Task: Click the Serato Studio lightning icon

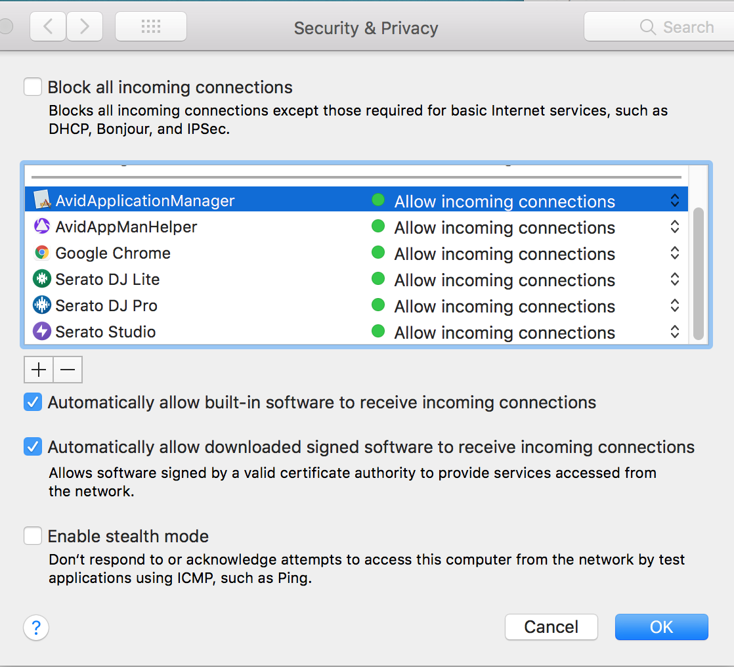Action: [42, 332]
